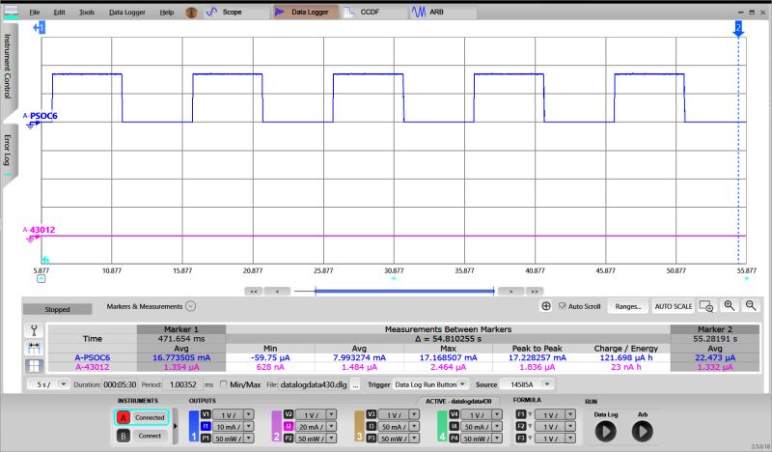Toggle the I1 current trace
772x452 pixels.
tap(206, 426)
